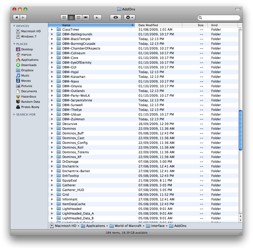Switch to icon view
Viewport: 253px width, 250px height.
tap(64, 18)
